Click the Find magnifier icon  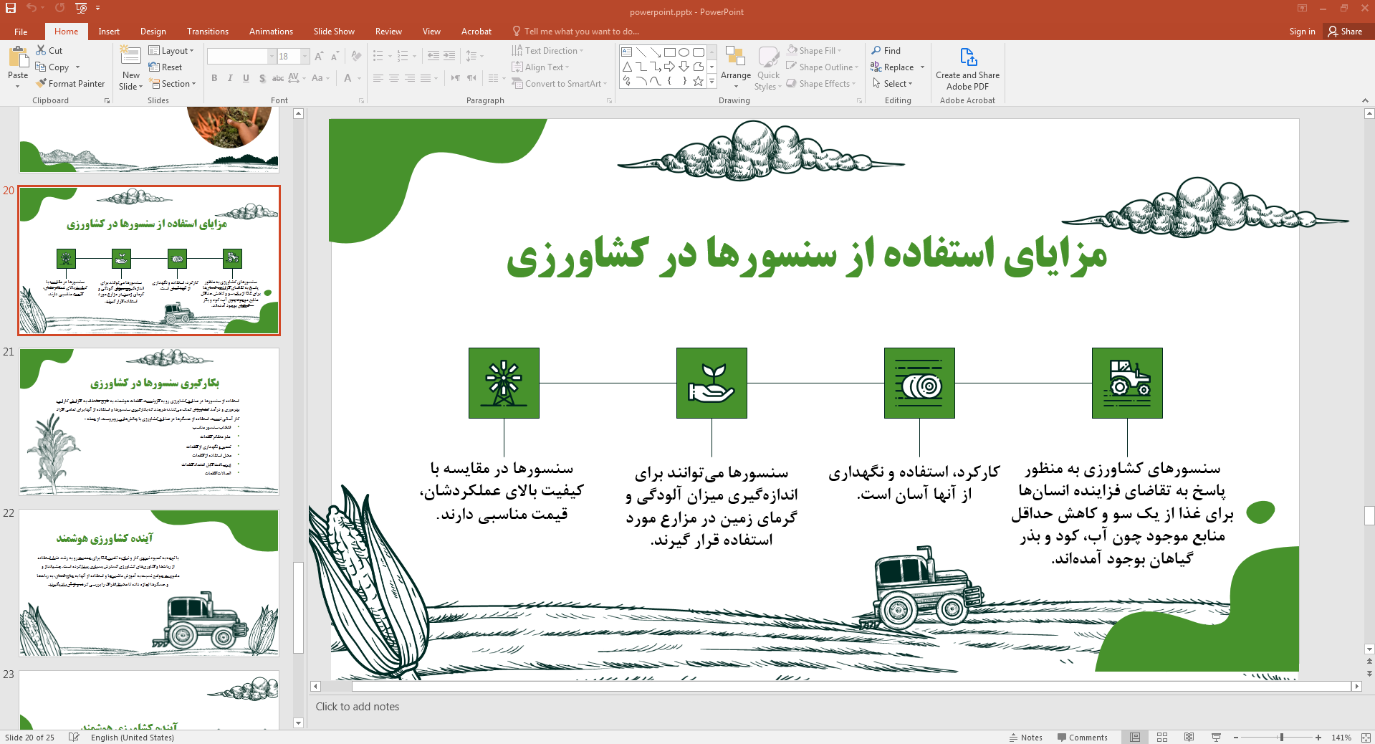pos(876,50)
